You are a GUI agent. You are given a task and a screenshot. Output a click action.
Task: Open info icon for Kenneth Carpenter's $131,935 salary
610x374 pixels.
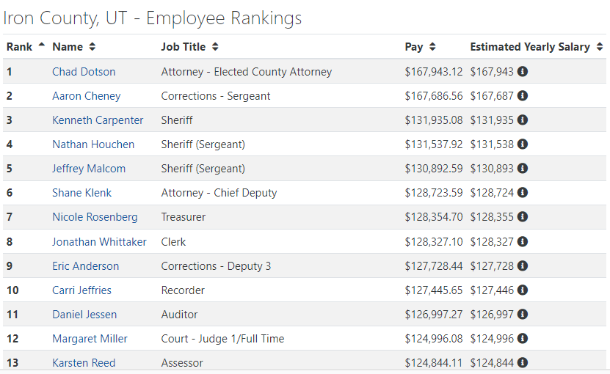pos(523,120)
